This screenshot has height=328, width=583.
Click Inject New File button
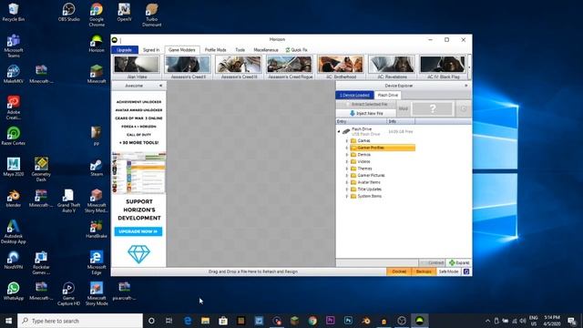click(366, 113)
